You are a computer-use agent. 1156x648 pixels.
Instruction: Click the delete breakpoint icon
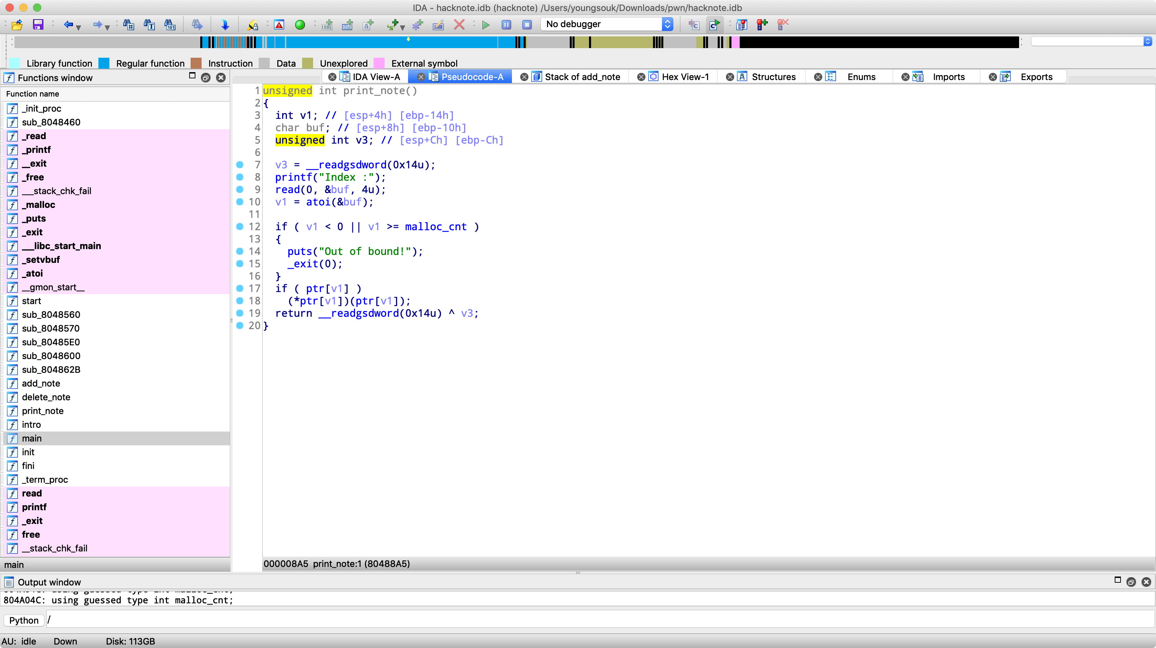tap(783, 25)
